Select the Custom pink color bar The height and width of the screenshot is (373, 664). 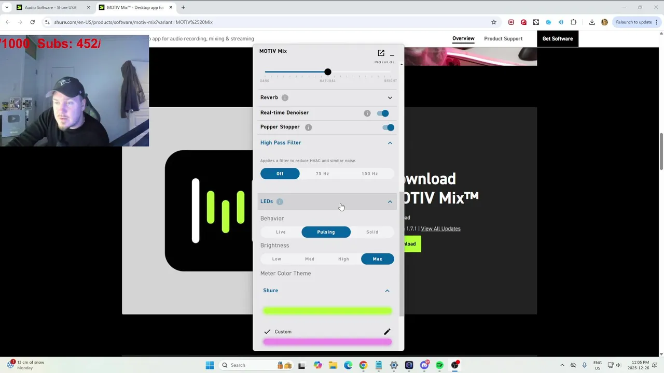[327, 342]
